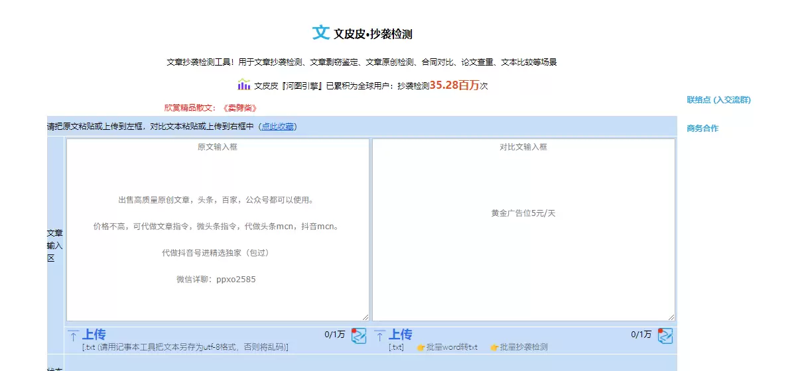Open the 《卖劈柴》 essay link
Viewport: 802px width, 371px height.
point(240,107)
